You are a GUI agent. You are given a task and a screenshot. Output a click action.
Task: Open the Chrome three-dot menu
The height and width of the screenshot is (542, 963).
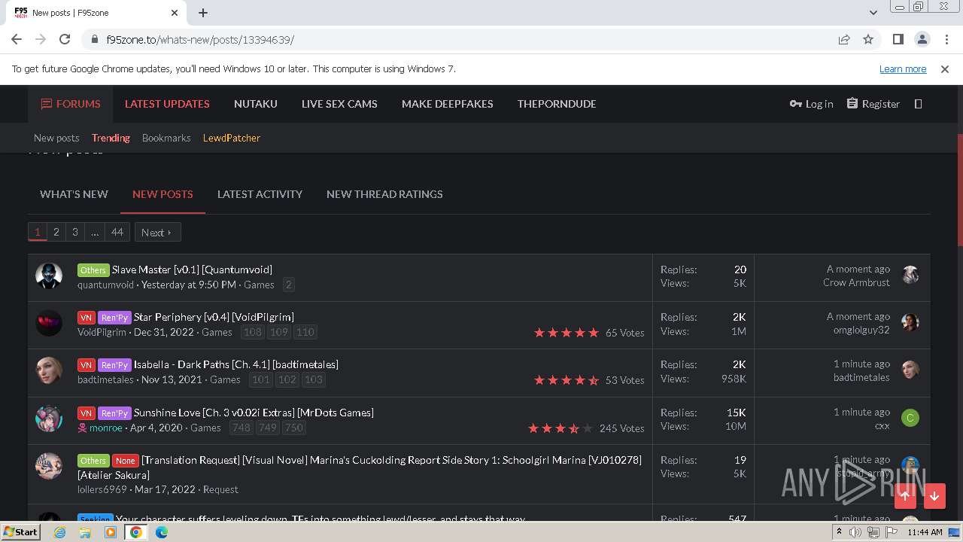click(x=946, y=39)
